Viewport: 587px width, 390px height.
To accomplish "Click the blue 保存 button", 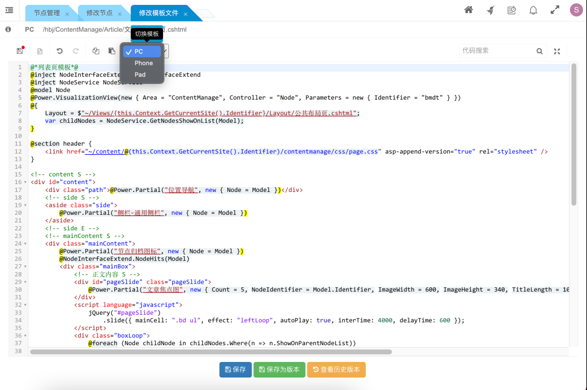I will click(236, 370).
